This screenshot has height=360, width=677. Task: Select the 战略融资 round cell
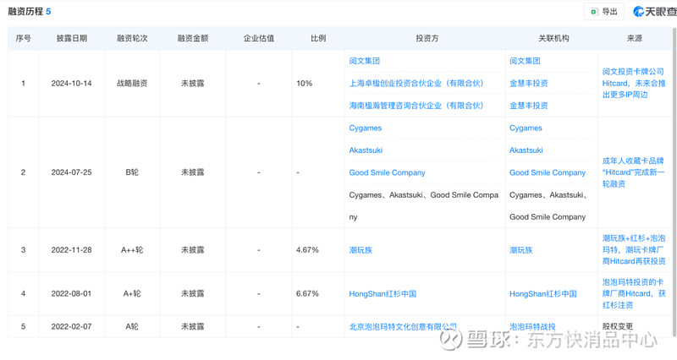(x=132, y=83)
